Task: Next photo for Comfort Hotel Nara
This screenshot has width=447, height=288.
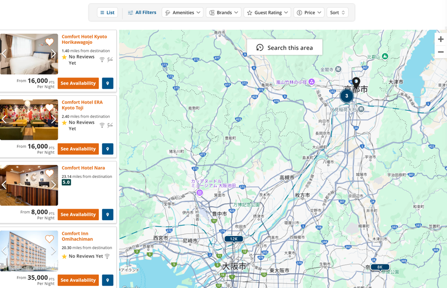Action: (53, 185)
